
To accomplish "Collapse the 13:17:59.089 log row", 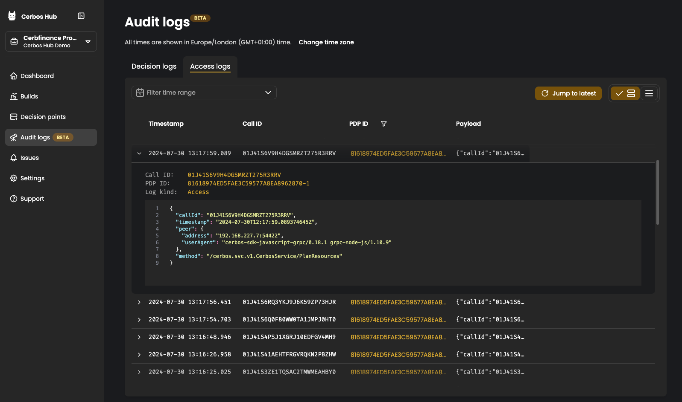I will tap(139, 153).
